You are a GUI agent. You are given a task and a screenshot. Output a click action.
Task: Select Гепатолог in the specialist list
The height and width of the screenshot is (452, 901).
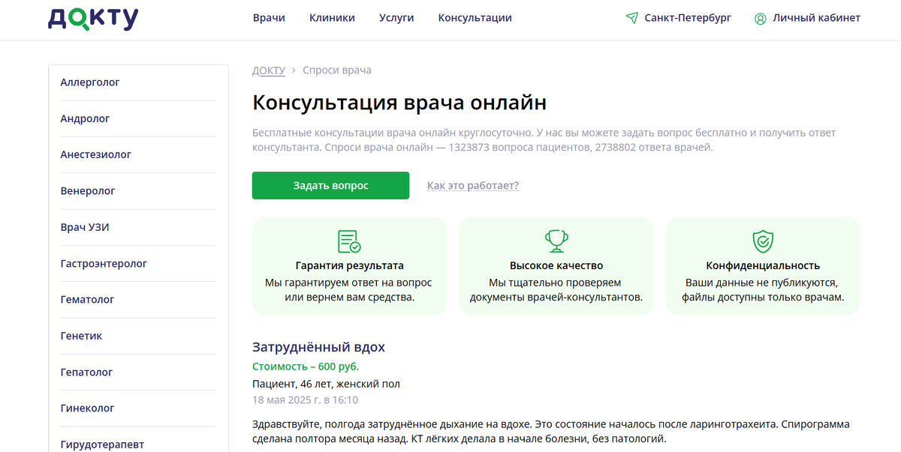tap(87, 372)
